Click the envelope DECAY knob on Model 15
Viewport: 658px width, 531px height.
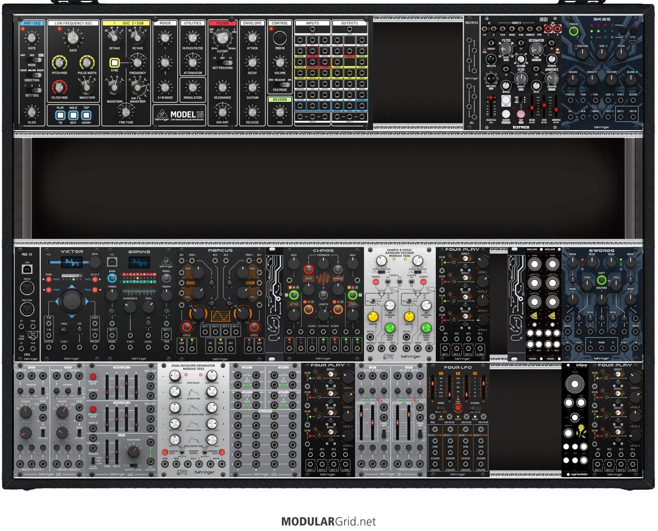(x=252, y=63)
